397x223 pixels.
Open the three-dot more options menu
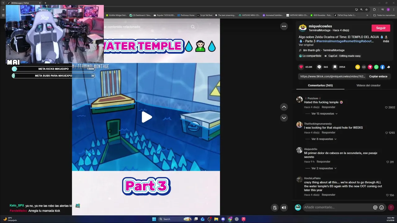click(284, 27)
